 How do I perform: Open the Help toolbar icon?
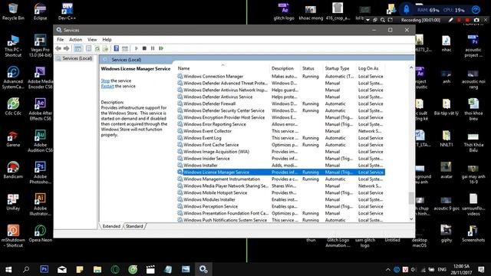(x=116, y=48)
